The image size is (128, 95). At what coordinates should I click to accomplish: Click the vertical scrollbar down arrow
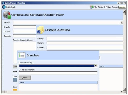click(124, 89)
